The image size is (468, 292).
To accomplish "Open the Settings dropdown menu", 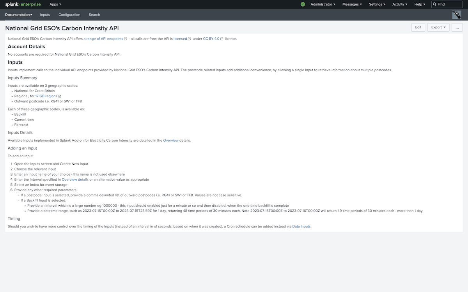I will coord(377,4).
